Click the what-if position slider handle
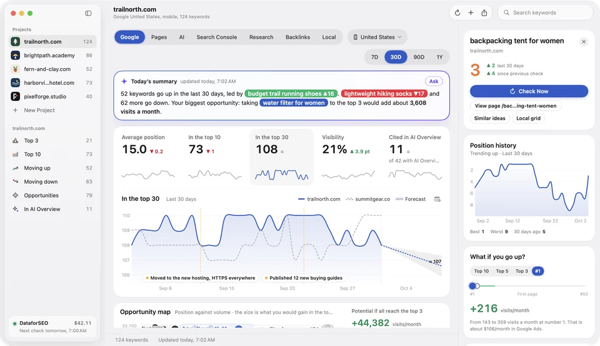Image resolution: width=600 pixels, height=346 pixels. pos(472,286)
